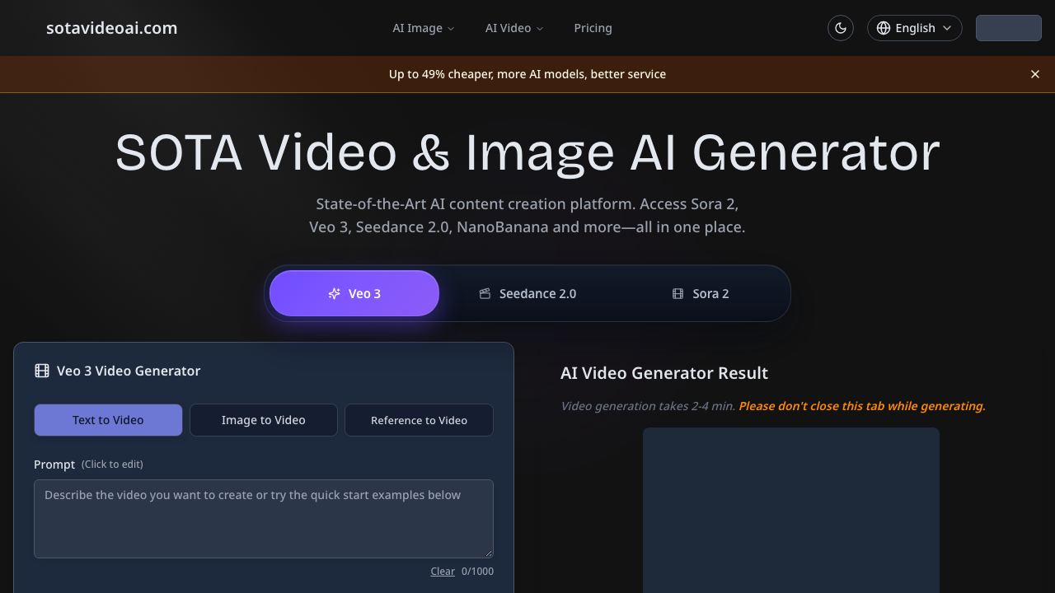Screen dimensions: 1055x593
Task: Open the Pricing page
Action: point(593,28)
